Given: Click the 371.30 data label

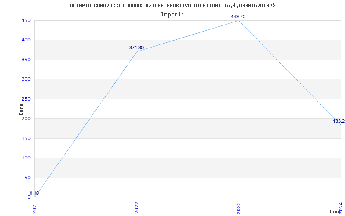Looking at the screenshot, I should (136, 48).
